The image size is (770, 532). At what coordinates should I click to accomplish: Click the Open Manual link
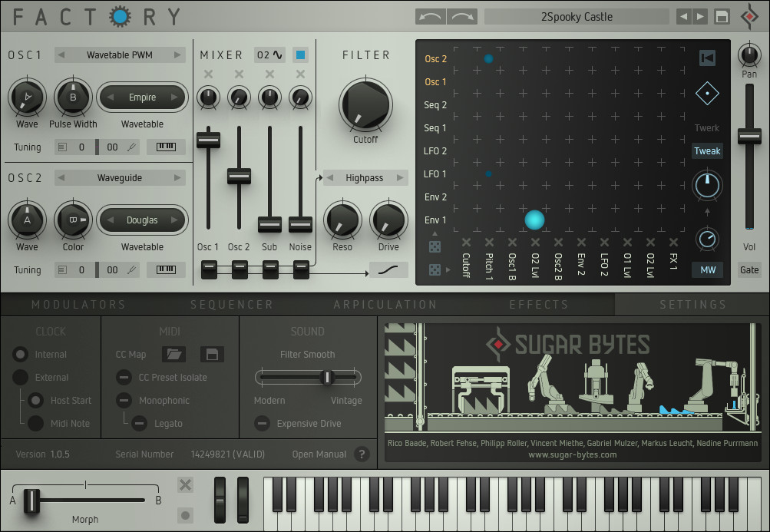(x=319, y=454)
